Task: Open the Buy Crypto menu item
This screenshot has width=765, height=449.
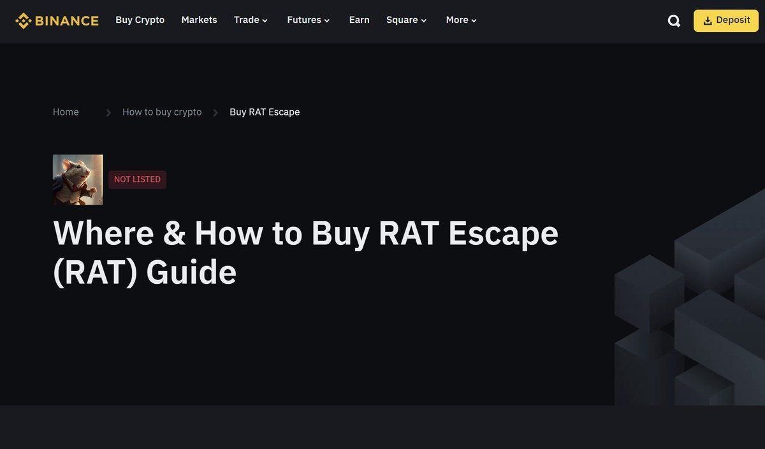Action: point(140,20)
